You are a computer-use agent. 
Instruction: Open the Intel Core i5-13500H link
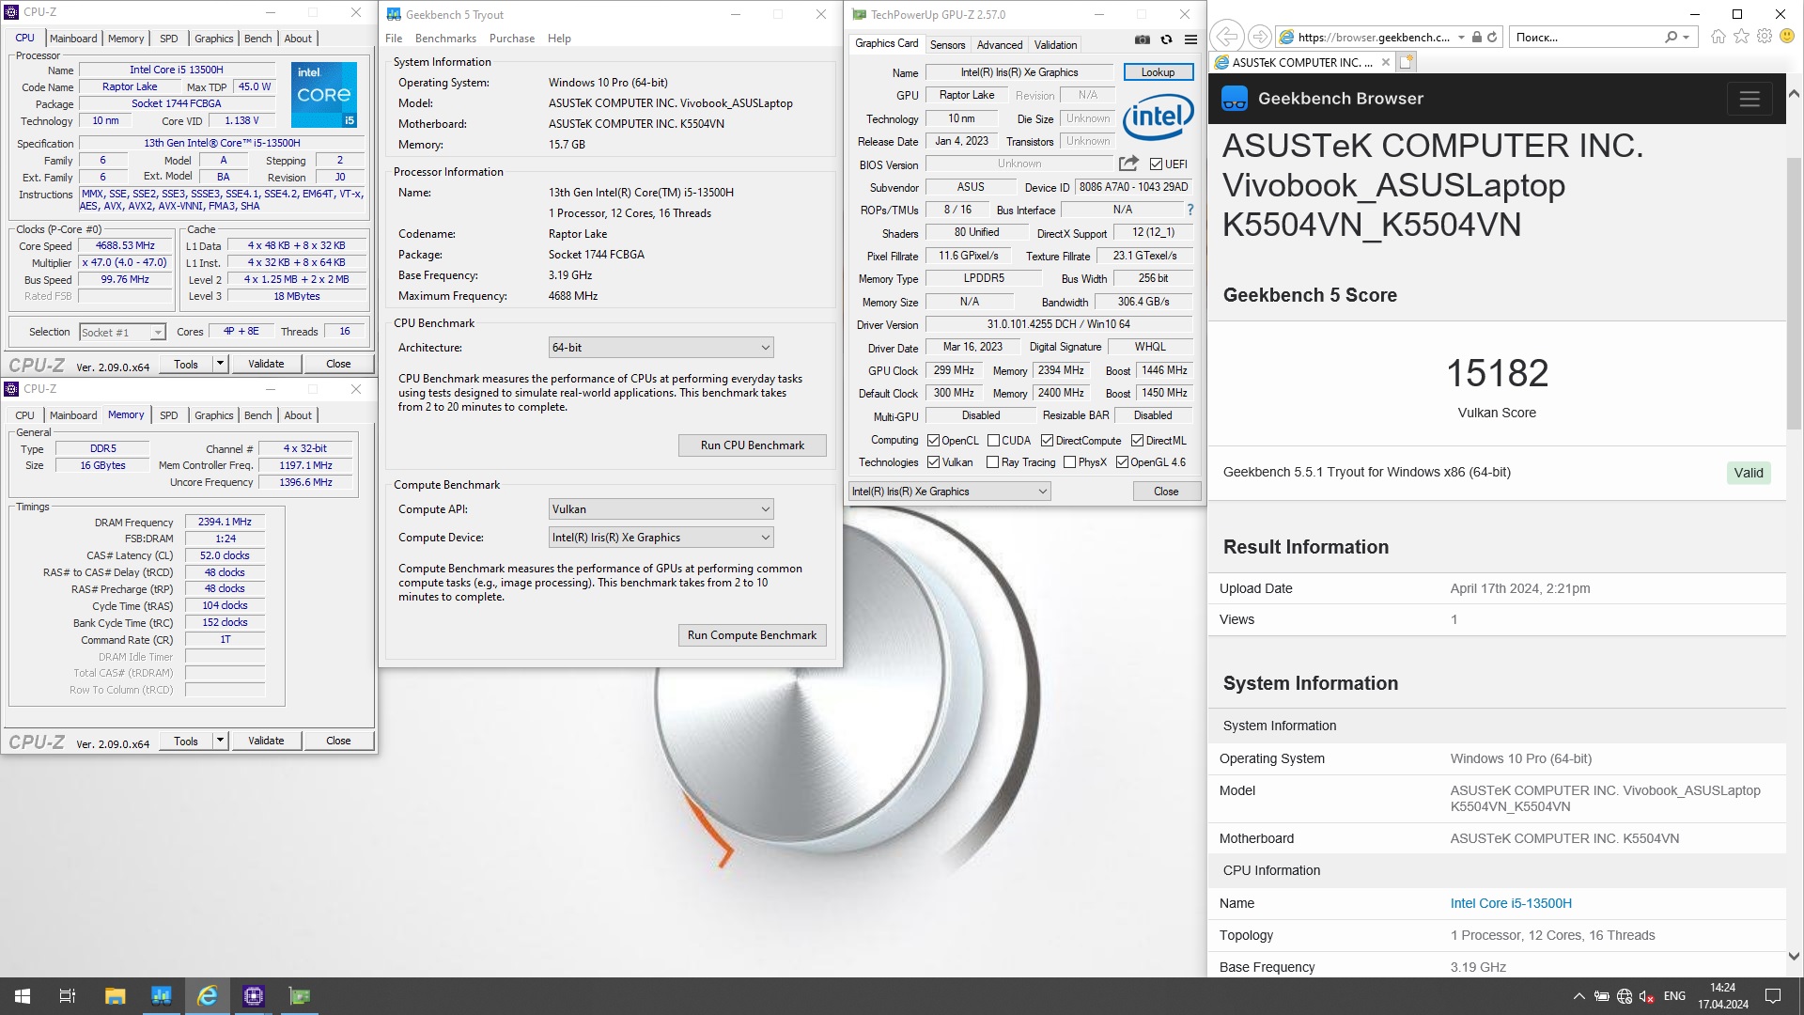tap(1511, 903)
